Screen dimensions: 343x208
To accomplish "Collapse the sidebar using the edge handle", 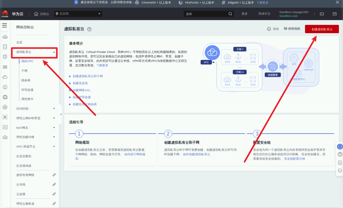I will 61,114.
